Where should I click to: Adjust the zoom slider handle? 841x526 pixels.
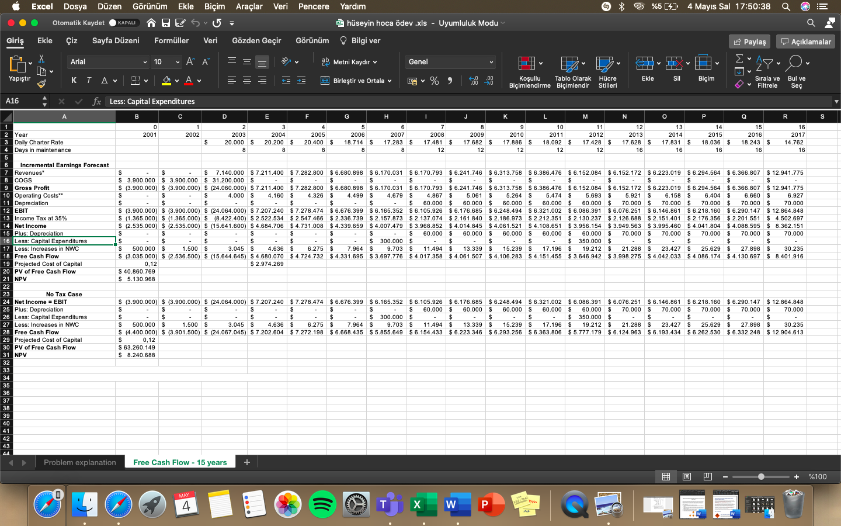(761, 476)
